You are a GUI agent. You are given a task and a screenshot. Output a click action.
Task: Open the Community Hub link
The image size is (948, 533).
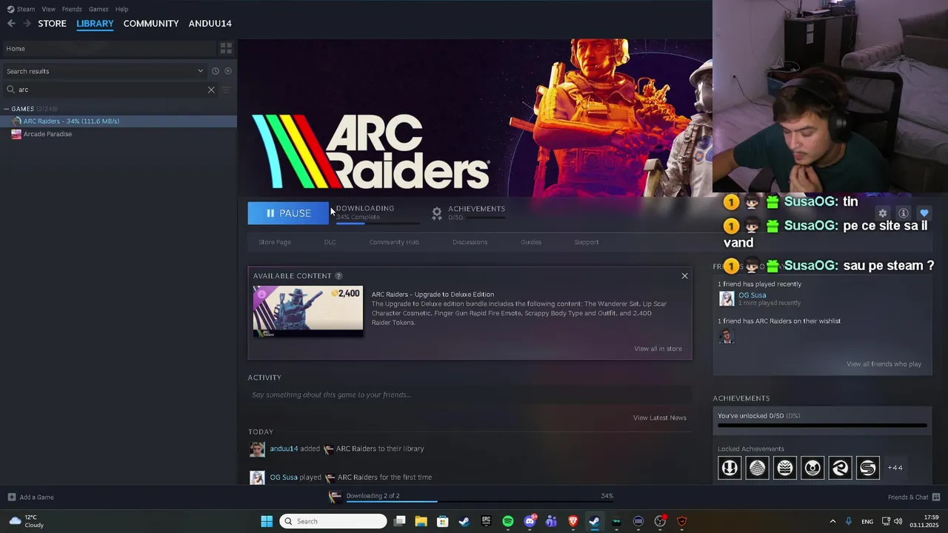click(394, 242)
